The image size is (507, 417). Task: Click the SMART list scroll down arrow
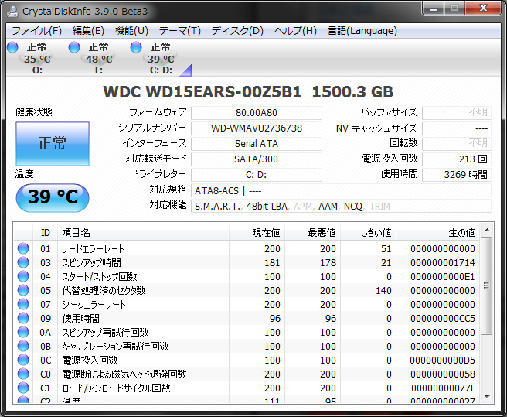point(487,397)
